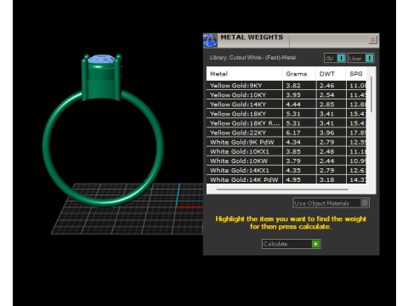Toggle the User library switch
The height and width of the screenshot is (306, 408).
(360, 58)
